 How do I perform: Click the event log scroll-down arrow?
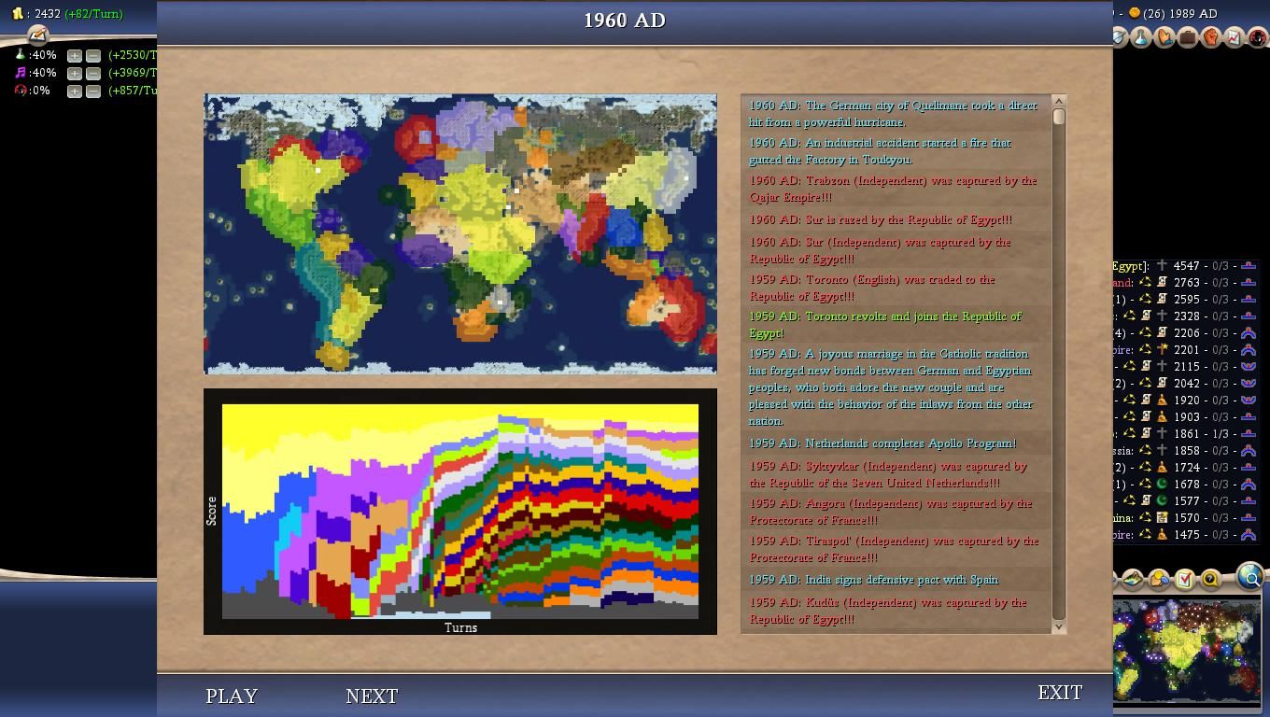(1058, 627)
